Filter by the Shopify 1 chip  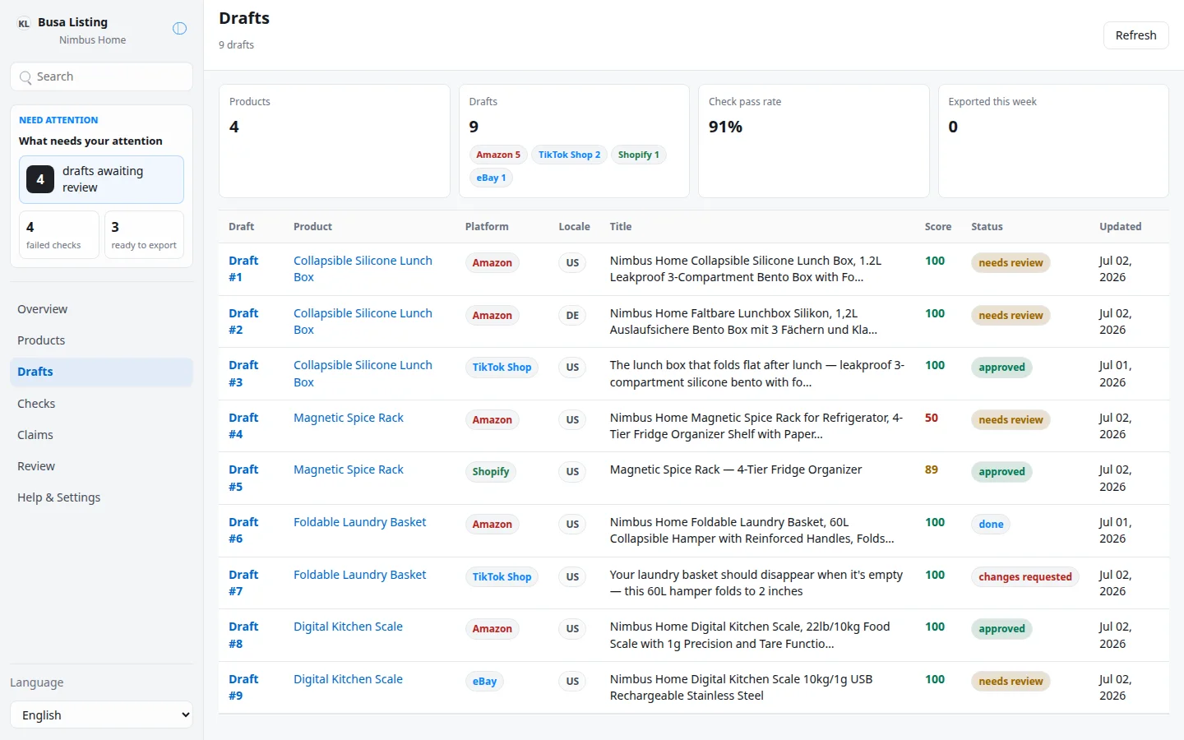point(639,155)
